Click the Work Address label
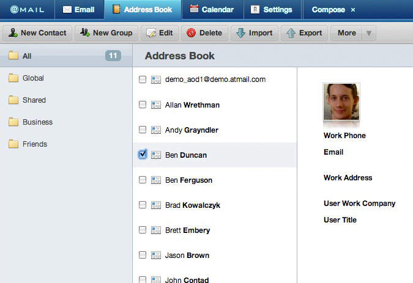 point(348,178)
